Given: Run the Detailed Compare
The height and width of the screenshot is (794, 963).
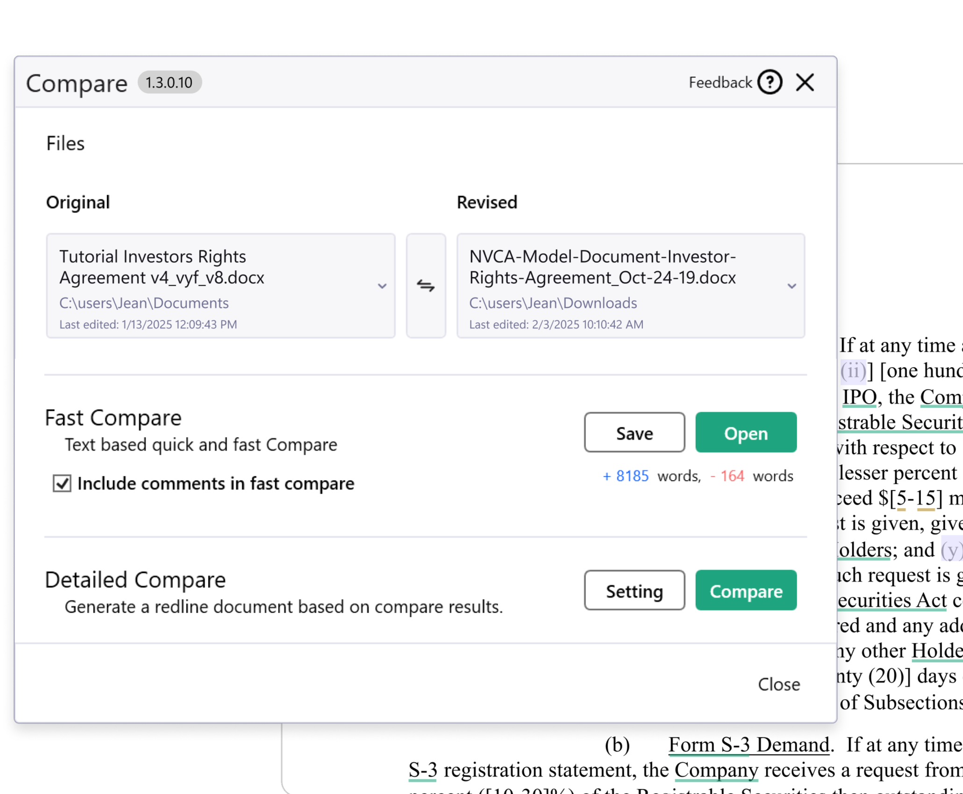Looking at the screenshot, I should tap(746, 590).
